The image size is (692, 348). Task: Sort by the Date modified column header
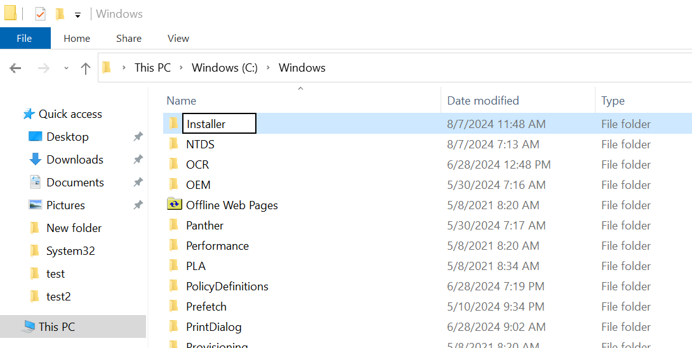click(x=482, y=100)
